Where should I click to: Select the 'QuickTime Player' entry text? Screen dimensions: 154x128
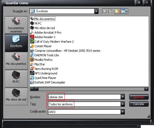point(45,78)
